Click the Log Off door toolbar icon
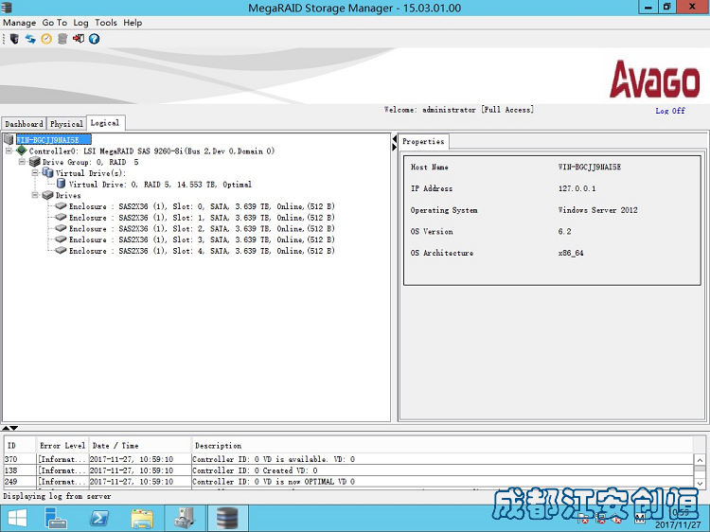 point(79,39)
